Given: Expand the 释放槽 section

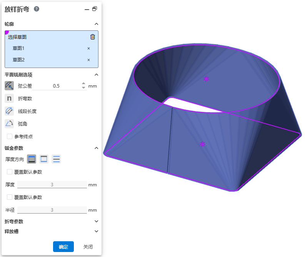Looking at the screenshot, I should (96, 231).
